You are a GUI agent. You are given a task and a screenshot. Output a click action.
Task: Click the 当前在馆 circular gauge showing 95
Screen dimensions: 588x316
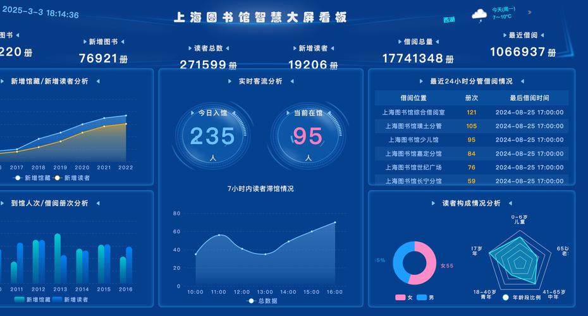point(308,136)
